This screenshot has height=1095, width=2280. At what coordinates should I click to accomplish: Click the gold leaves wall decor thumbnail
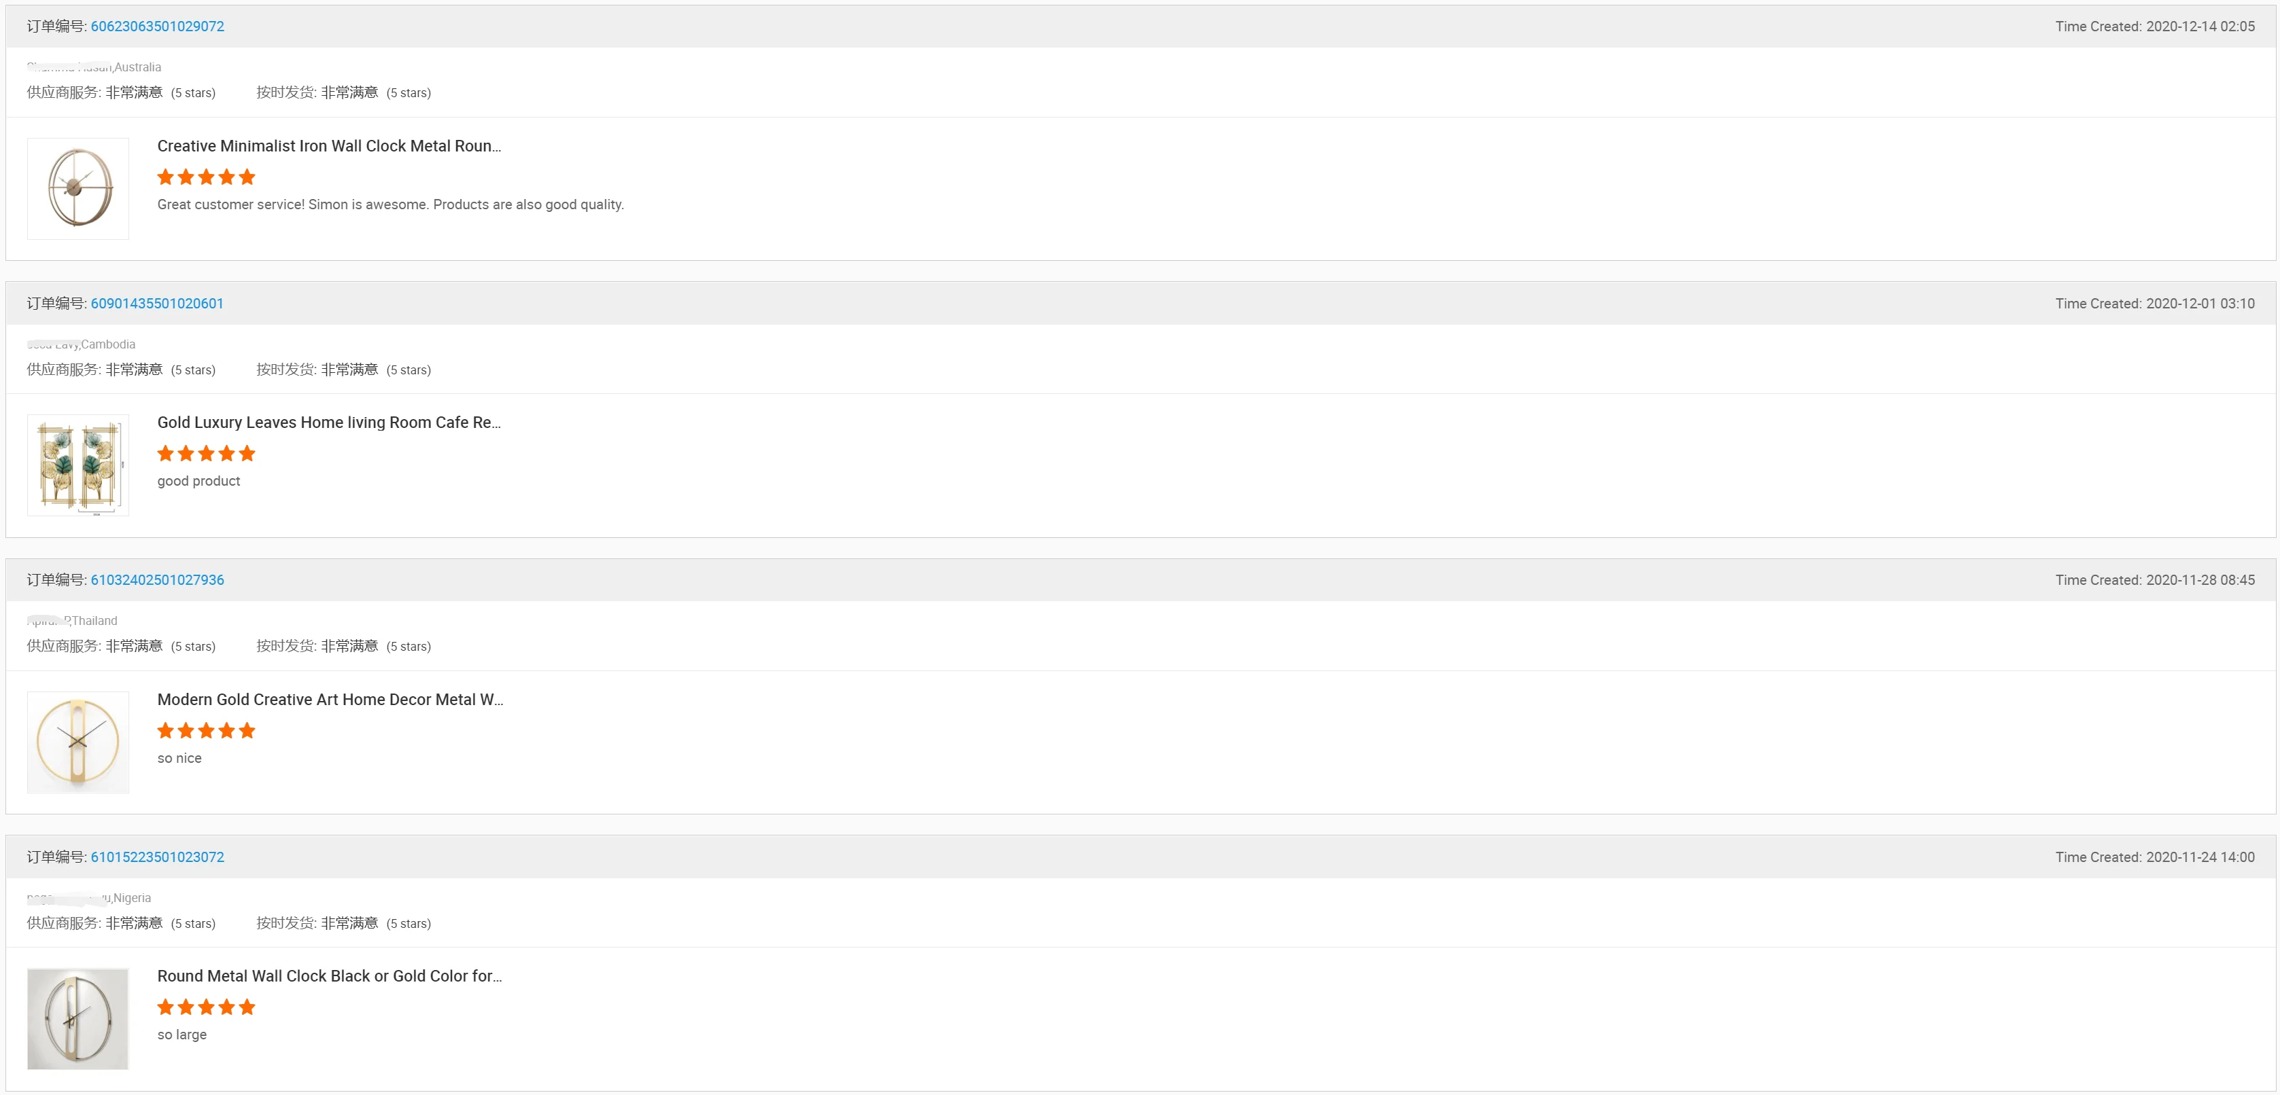tap(78, 465)
